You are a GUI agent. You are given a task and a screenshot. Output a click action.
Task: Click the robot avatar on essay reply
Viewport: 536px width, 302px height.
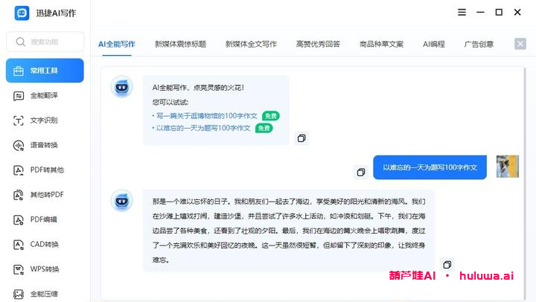click(x=121, y=201)
